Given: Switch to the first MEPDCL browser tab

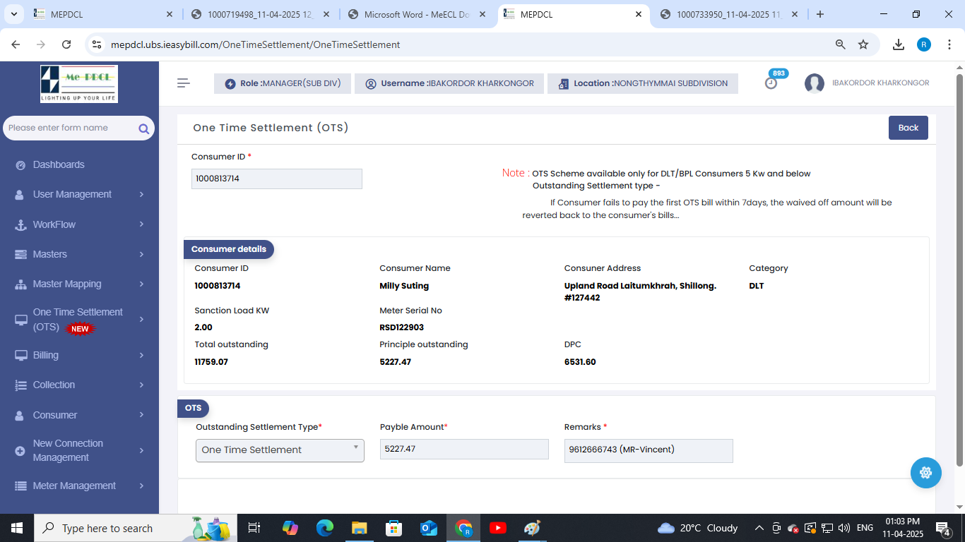Looking at the screenshot, I should 102,14.
